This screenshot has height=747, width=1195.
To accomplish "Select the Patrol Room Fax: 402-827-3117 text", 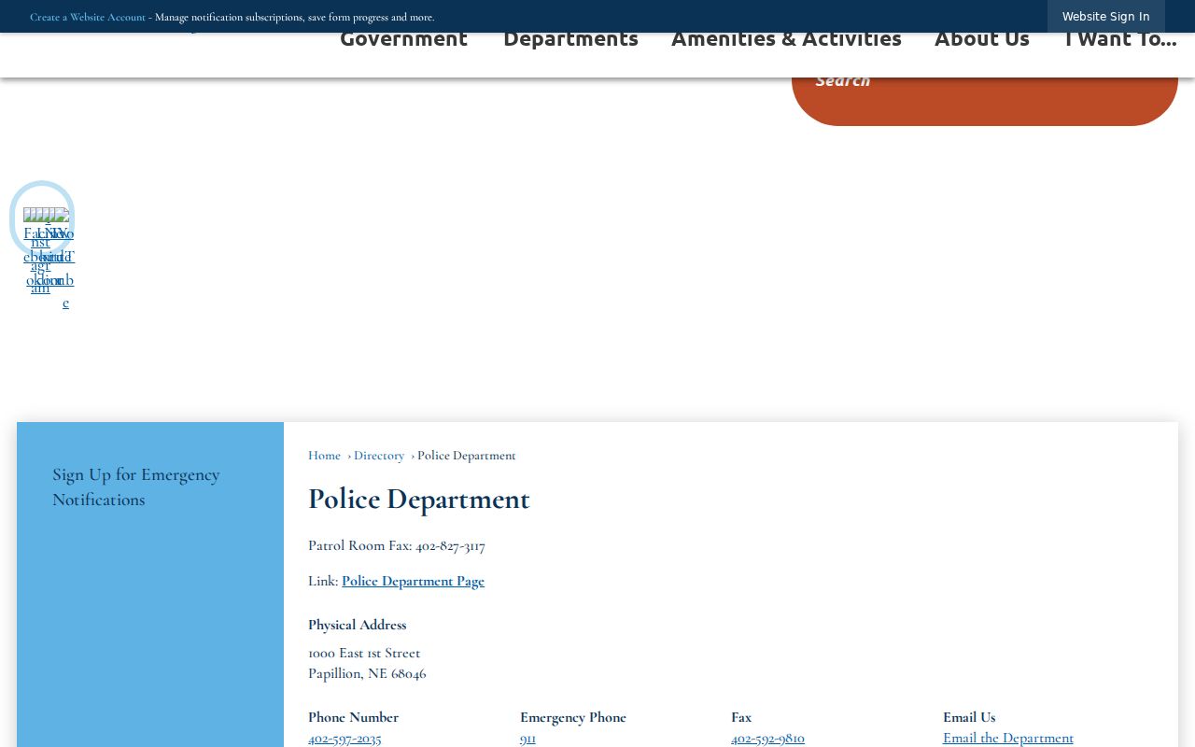I will click(x=397, y=545).
